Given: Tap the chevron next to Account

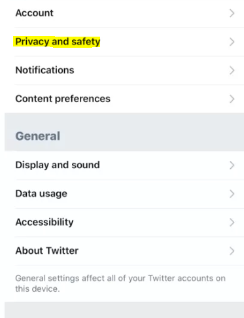Looking at the screenshot, I should pos(232,13).
